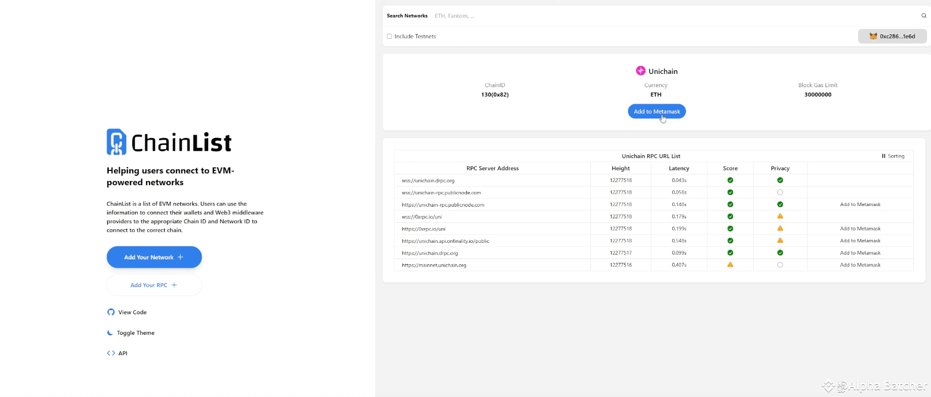931x397 pixels.
Task: Click Sorting pause icon in RPC list header
Action: pos(883,156)
